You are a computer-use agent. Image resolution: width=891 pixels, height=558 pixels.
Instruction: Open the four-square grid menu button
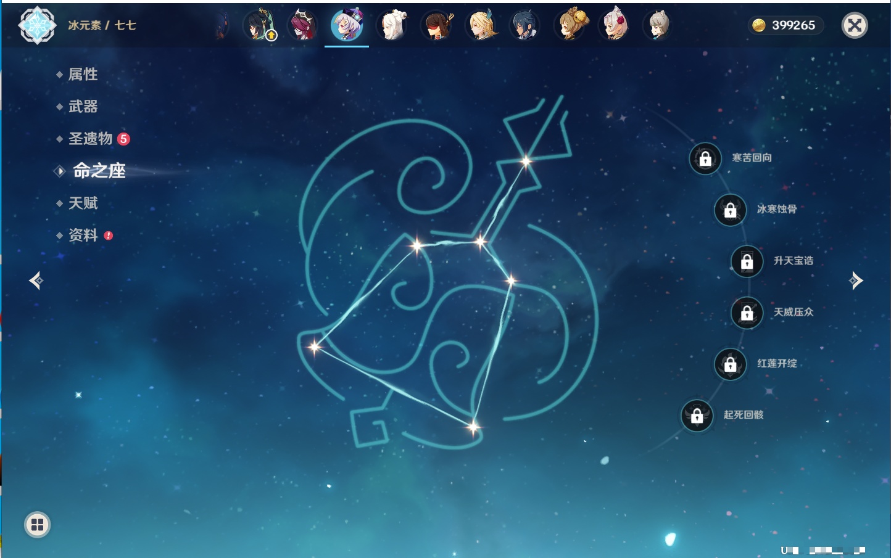37,525
